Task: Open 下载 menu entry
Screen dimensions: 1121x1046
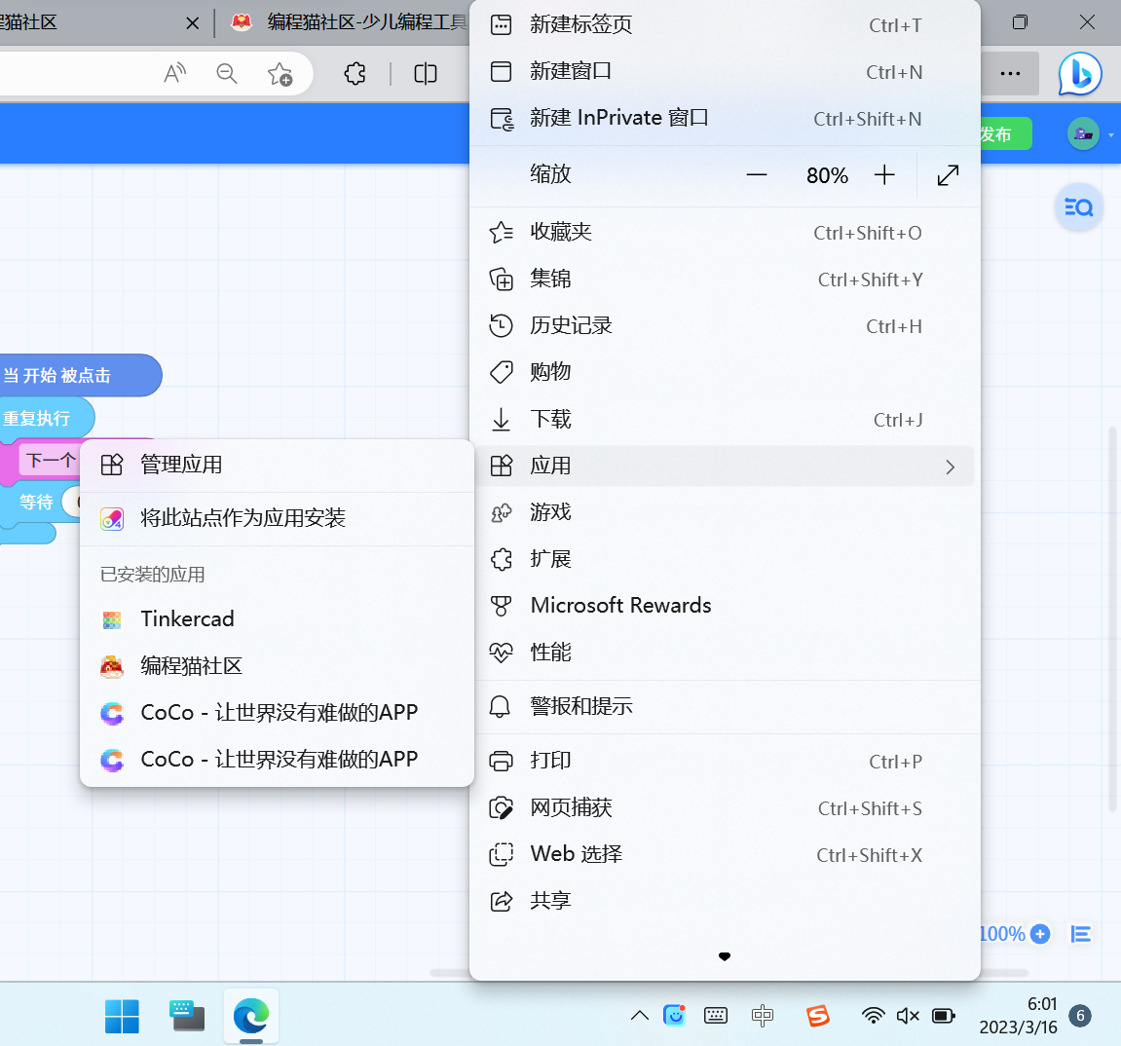Action: click(x=725, y=419)
